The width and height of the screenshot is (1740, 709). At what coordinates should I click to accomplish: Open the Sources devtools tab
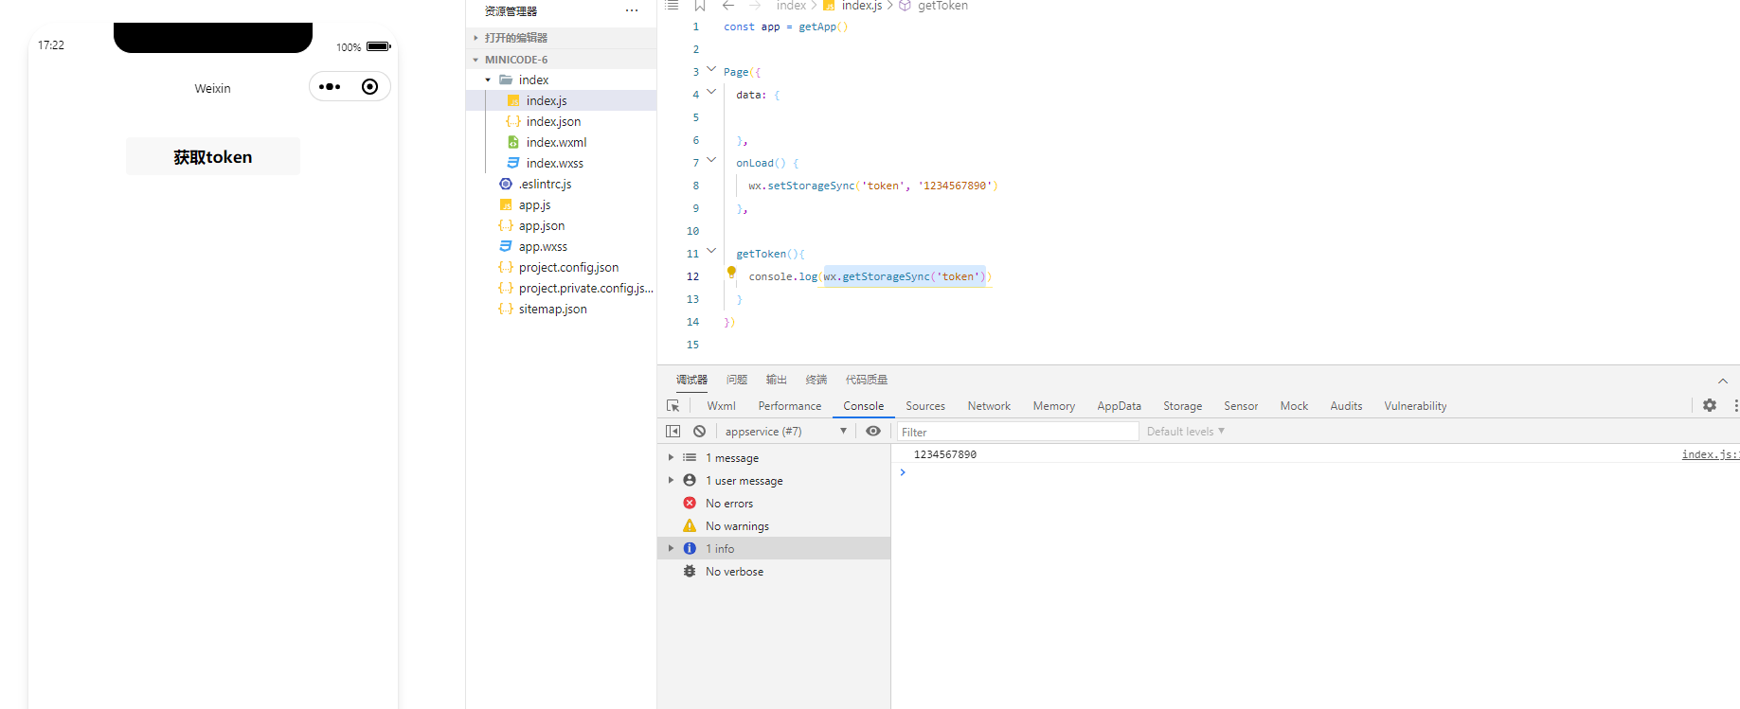(x=925, y=406)
